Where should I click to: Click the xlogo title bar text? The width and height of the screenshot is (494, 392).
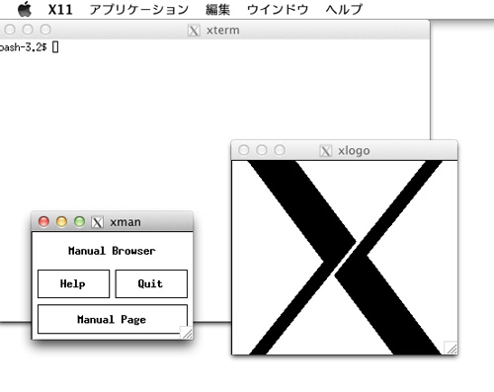coord(354,151)
